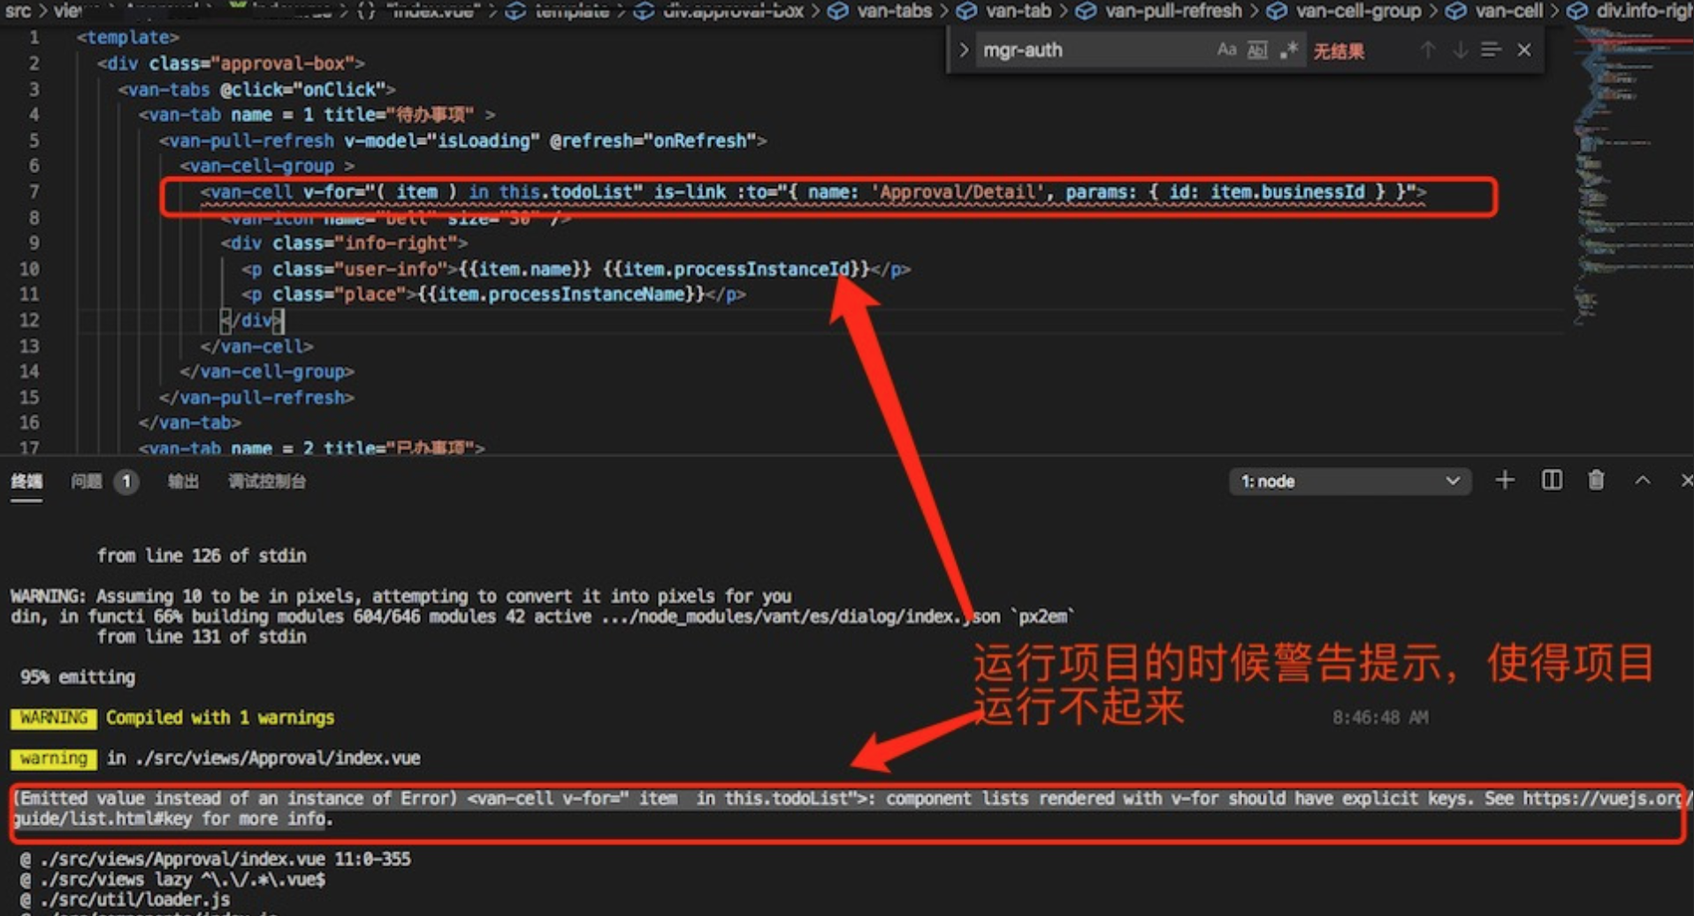Click the problems count badge 1

[x=126, y=482]
